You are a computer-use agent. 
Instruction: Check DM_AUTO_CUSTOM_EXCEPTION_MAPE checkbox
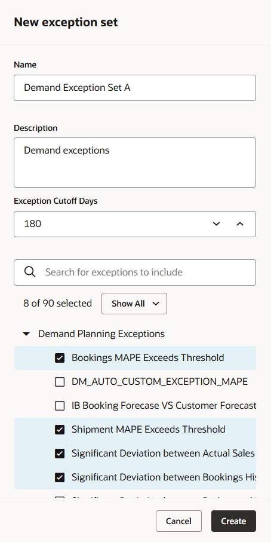[x=60, y=382]
